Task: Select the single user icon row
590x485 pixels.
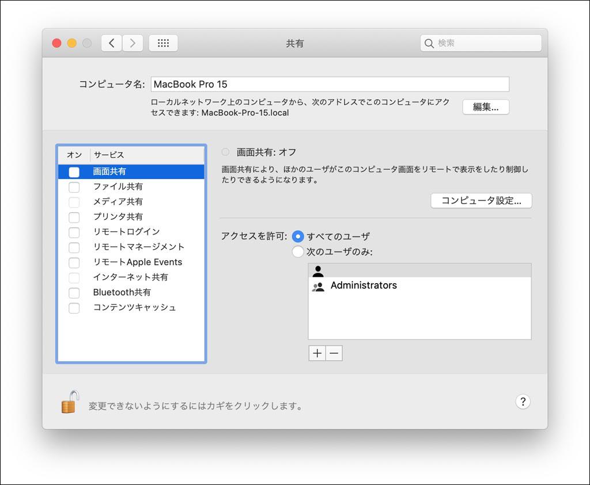Action: pos(419,270)
